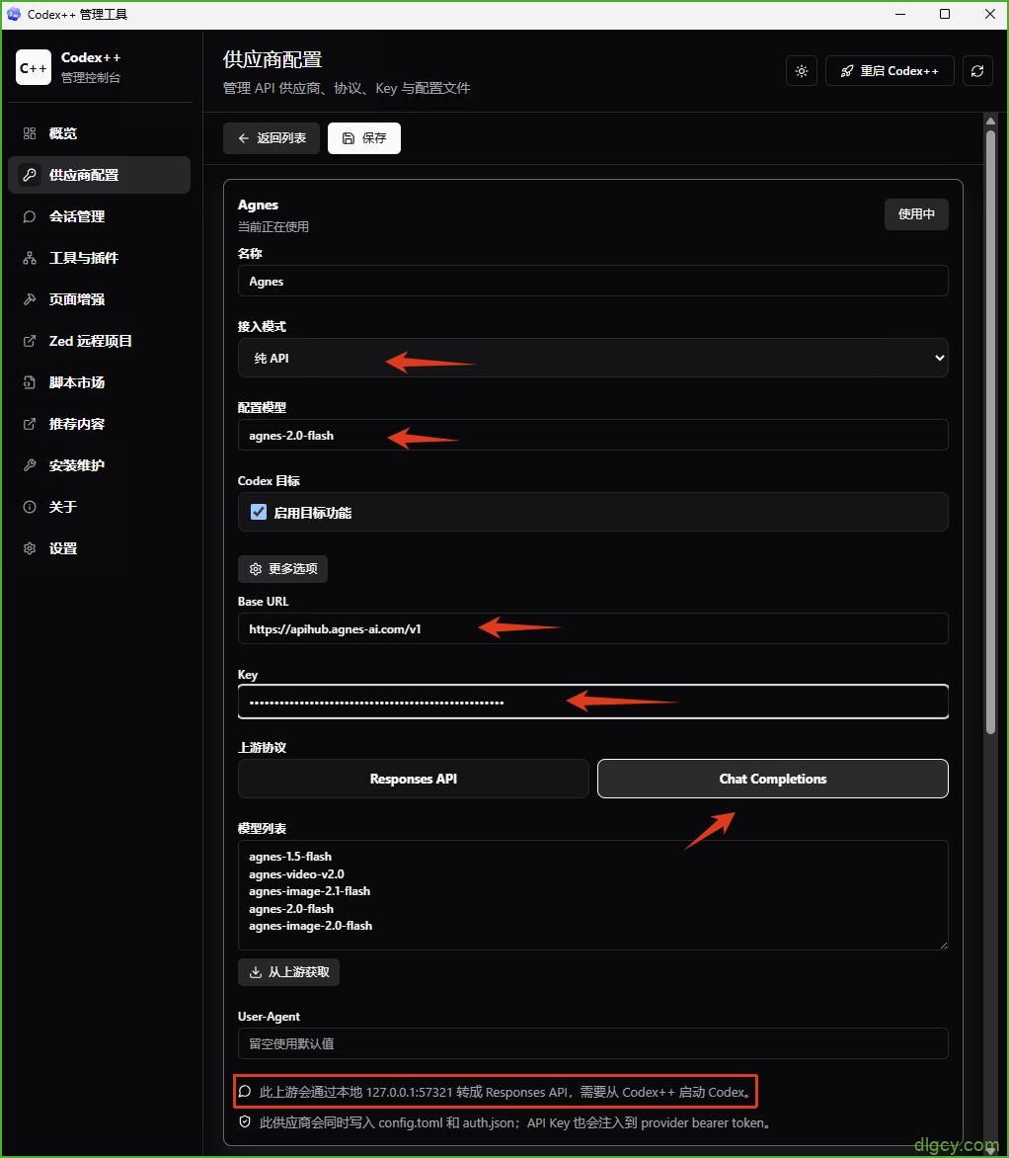This screenshot has width=1009, height=1158.
Task: Click the hammer icon beside 页面增强
Action: coord(30,299)
